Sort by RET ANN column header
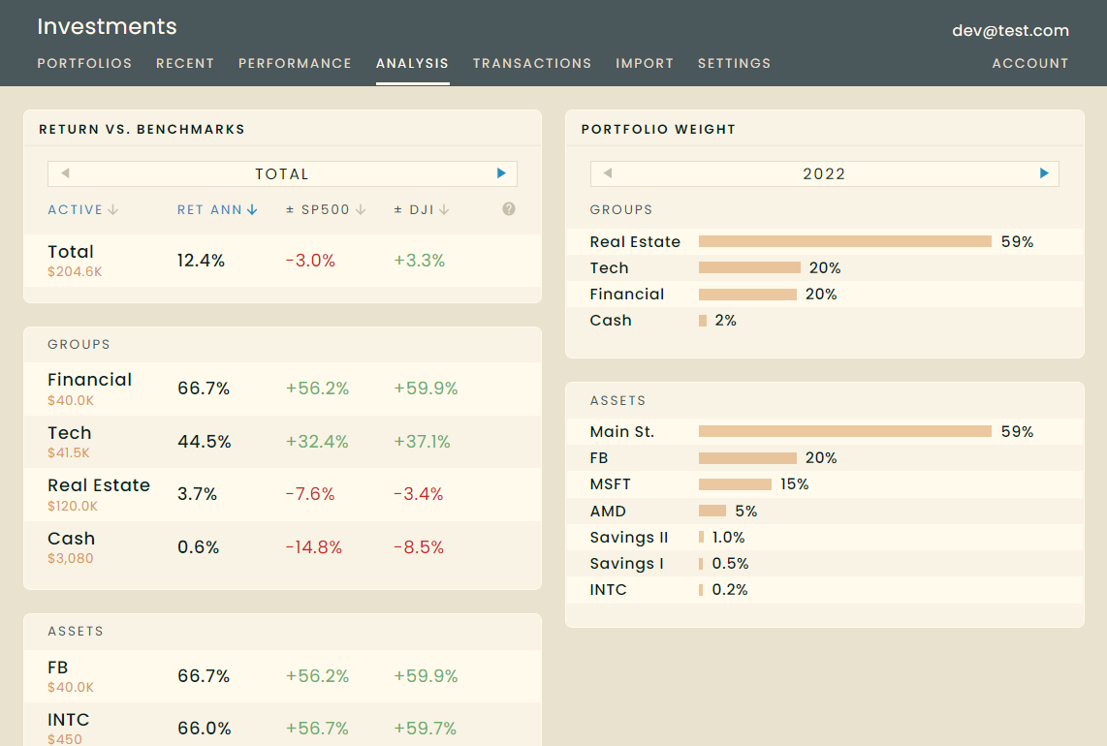Viewport: 1107px width, 746px height. pyautogui.click(x=217, y=209)
